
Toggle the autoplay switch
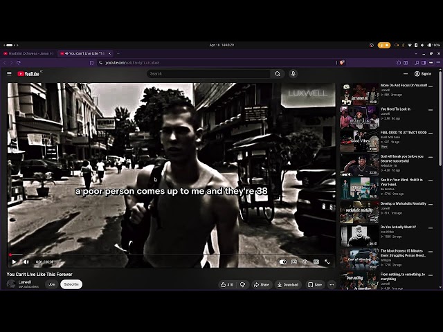click(x=282, y=261)
